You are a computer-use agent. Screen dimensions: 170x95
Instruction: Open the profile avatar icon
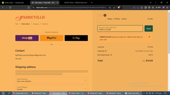[x=164, y=8]
